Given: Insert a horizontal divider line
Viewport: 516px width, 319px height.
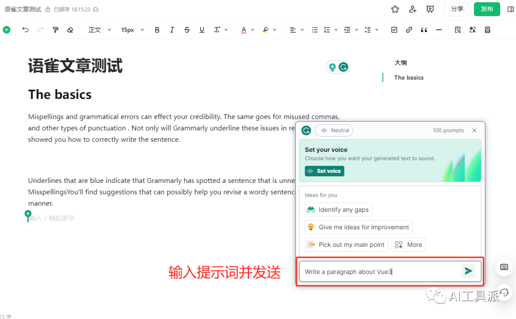Looking at the screenshot, I should pos(439,30).
